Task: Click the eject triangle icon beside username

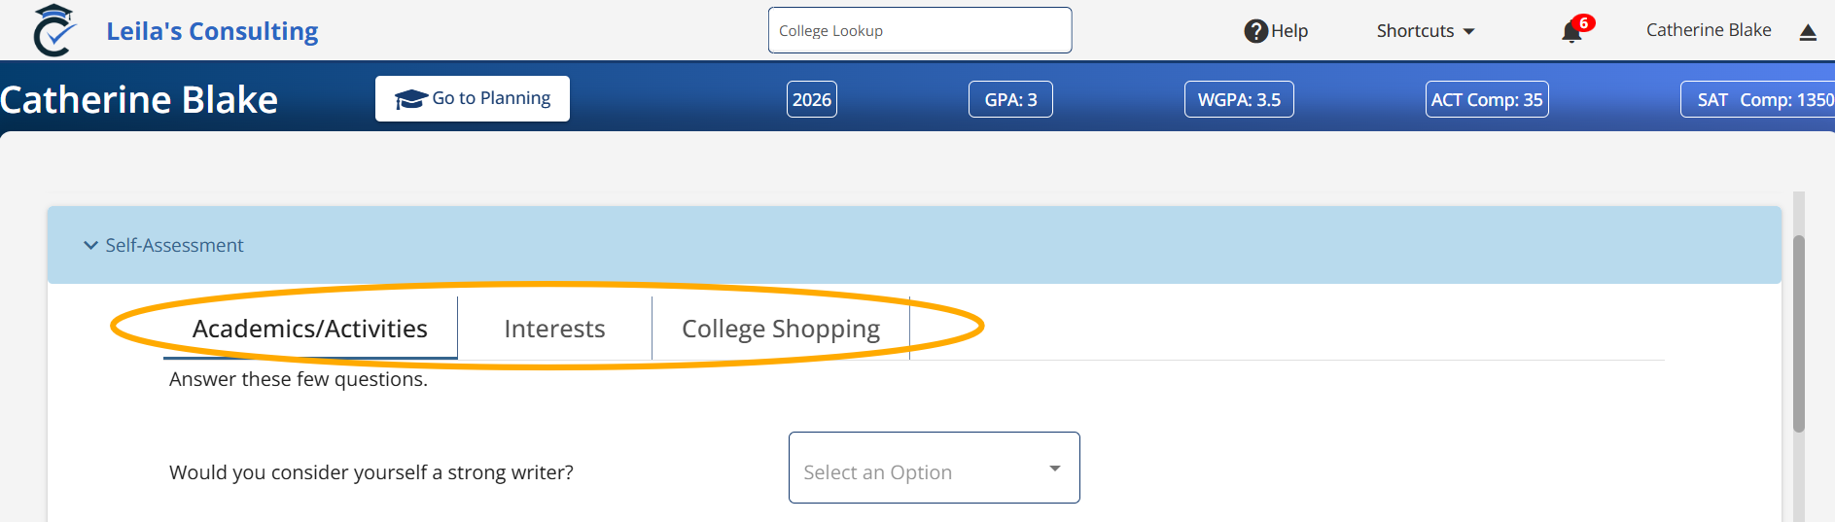Action: [1808, 32]
